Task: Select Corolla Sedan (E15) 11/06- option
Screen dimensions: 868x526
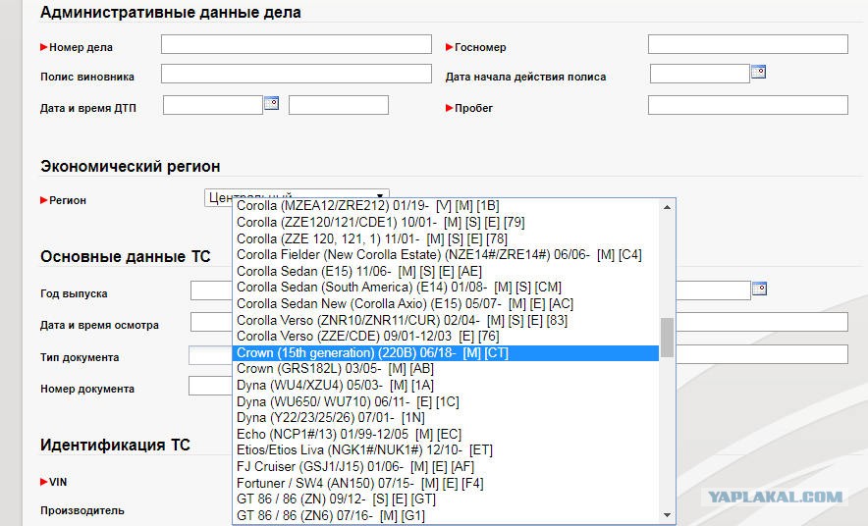Action: [446, 272]
